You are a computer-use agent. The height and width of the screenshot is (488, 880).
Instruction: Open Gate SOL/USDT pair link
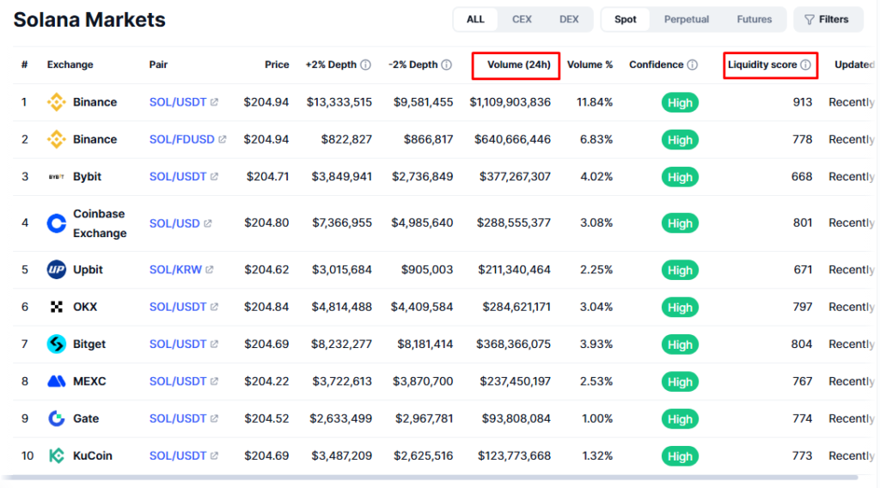pos(177,418)
